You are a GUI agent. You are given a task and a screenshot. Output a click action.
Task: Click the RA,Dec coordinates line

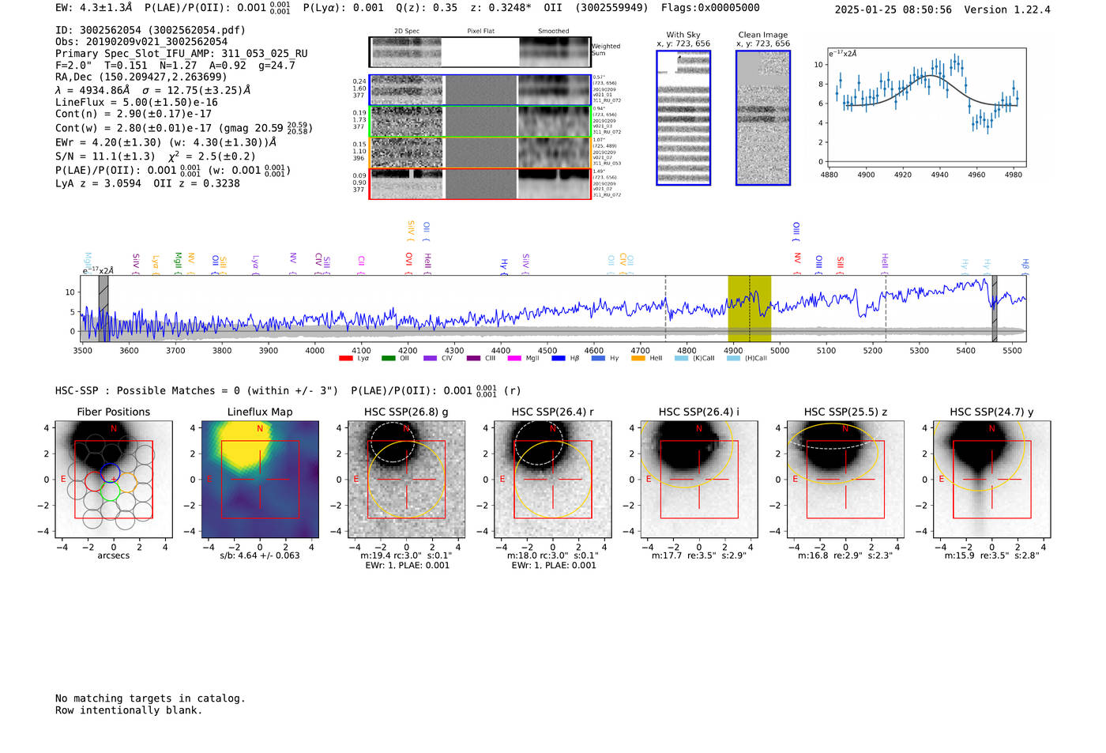coord(141,77)
